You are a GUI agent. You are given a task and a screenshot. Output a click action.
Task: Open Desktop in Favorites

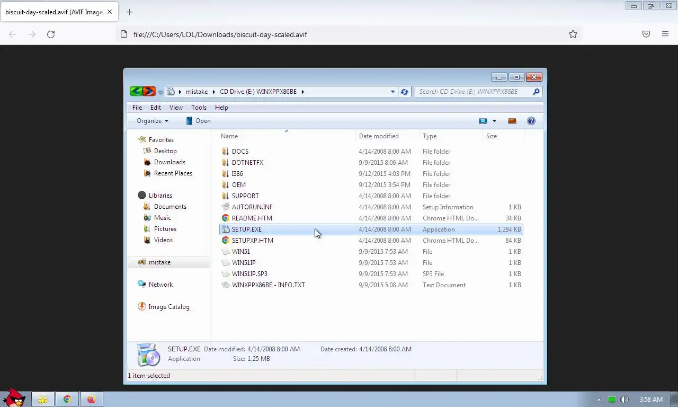click(x=165, y=151)
